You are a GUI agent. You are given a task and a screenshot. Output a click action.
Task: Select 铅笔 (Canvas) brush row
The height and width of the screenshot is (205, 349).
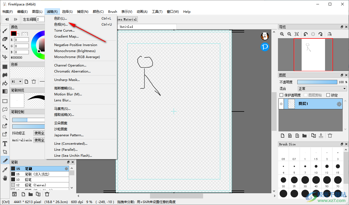pos(40,185)
